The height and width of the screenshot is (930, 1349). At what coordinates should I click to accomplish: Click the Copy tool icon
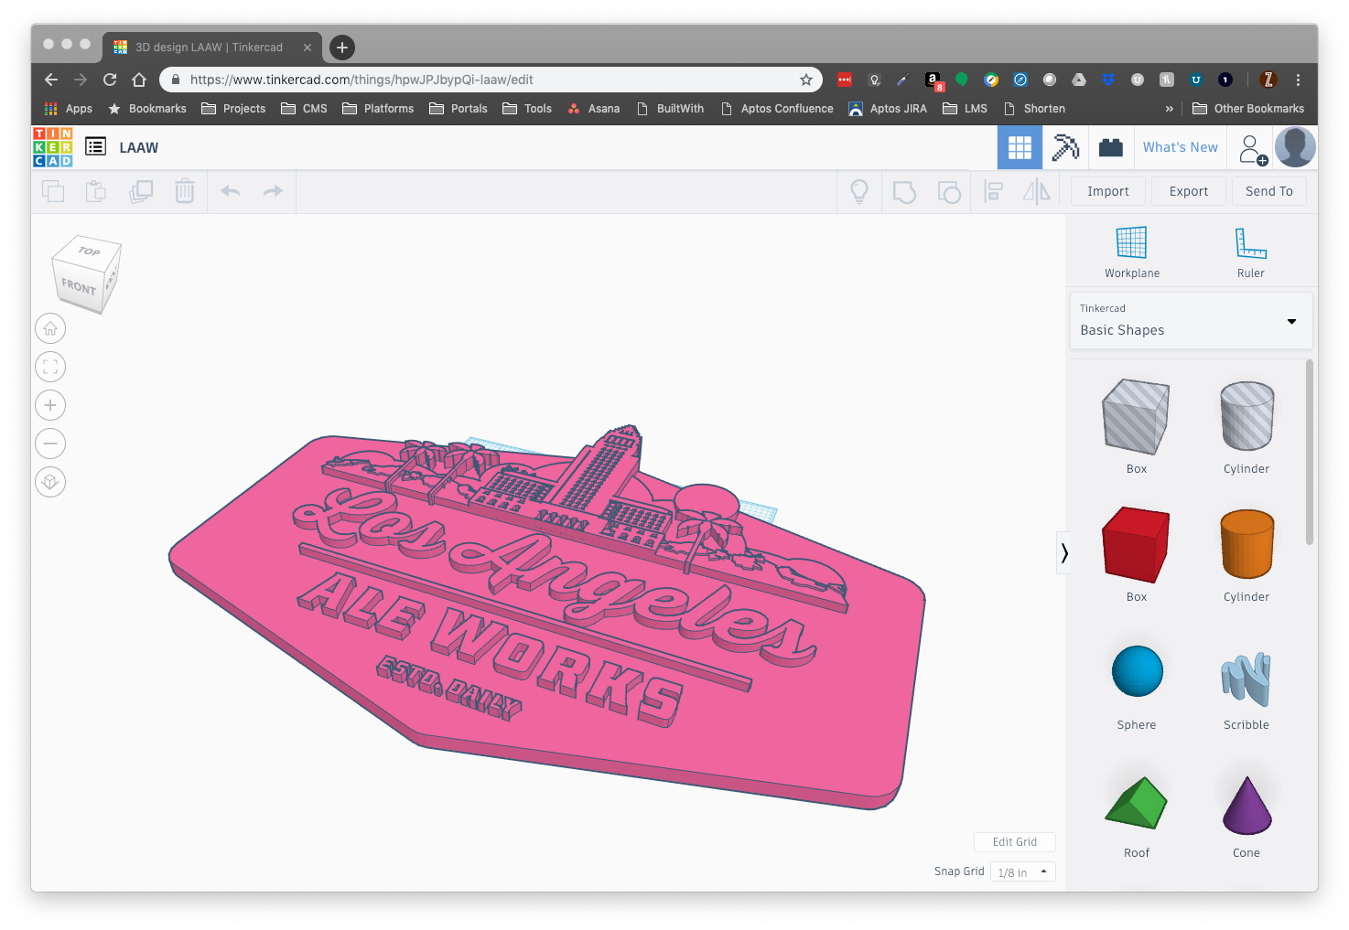tap(53, 191)
